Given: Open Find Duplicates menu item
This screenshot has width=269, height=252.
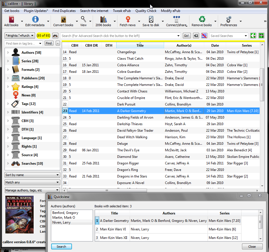Looking at the screenshot, I should [64, 11].
